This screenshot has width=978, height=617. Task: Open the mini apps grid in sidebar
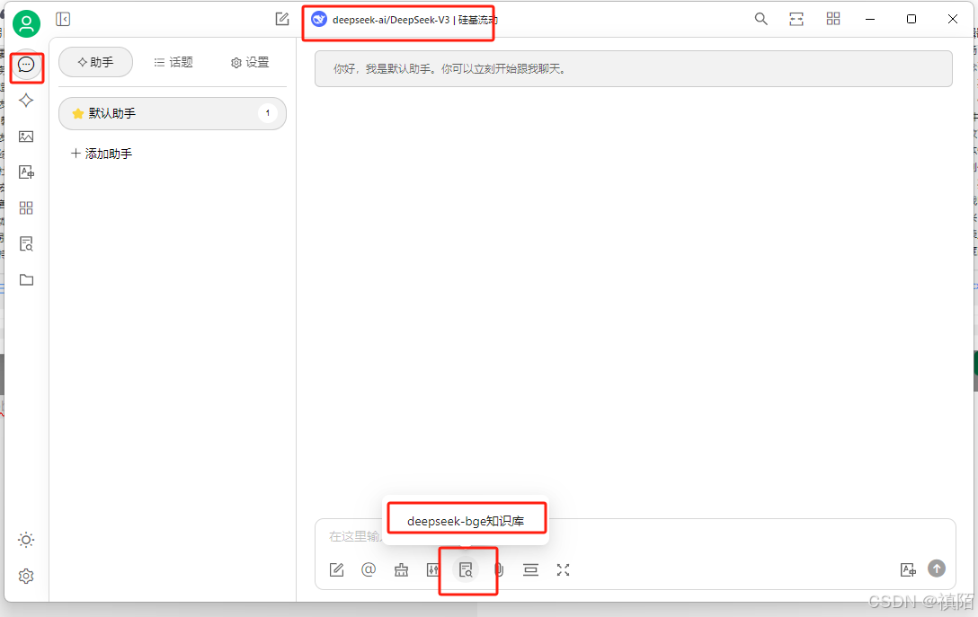pos(26,208)
